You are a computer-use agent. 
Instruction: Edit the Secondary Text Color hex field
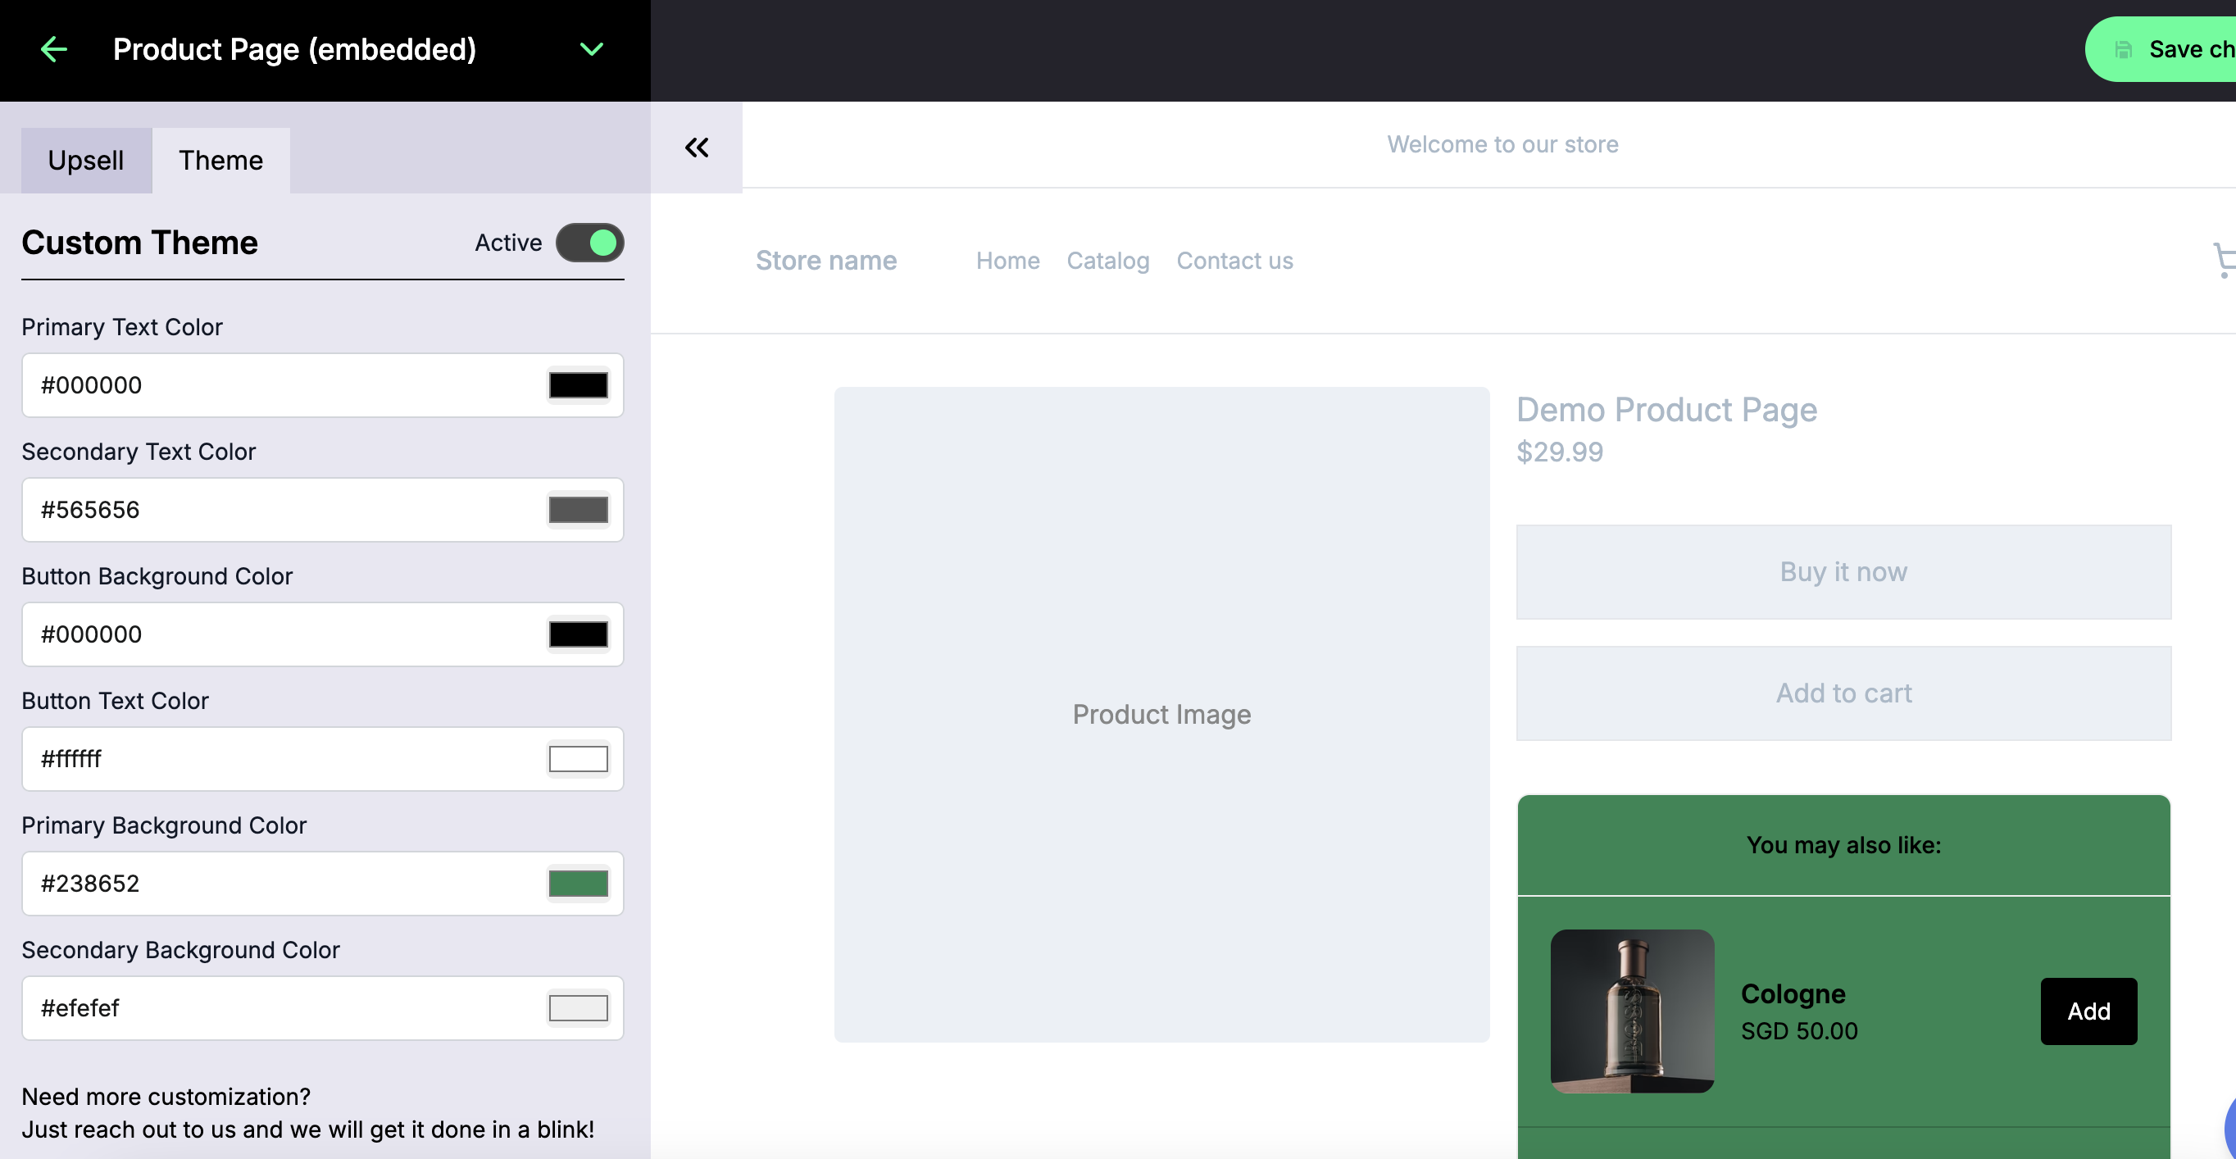261,510
